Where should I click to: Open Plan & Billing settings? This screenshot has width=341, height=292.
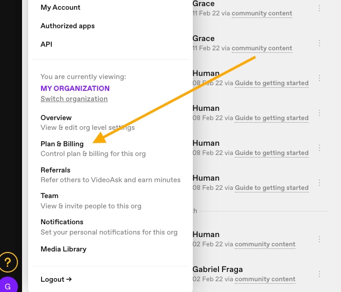tap(93, 149)
